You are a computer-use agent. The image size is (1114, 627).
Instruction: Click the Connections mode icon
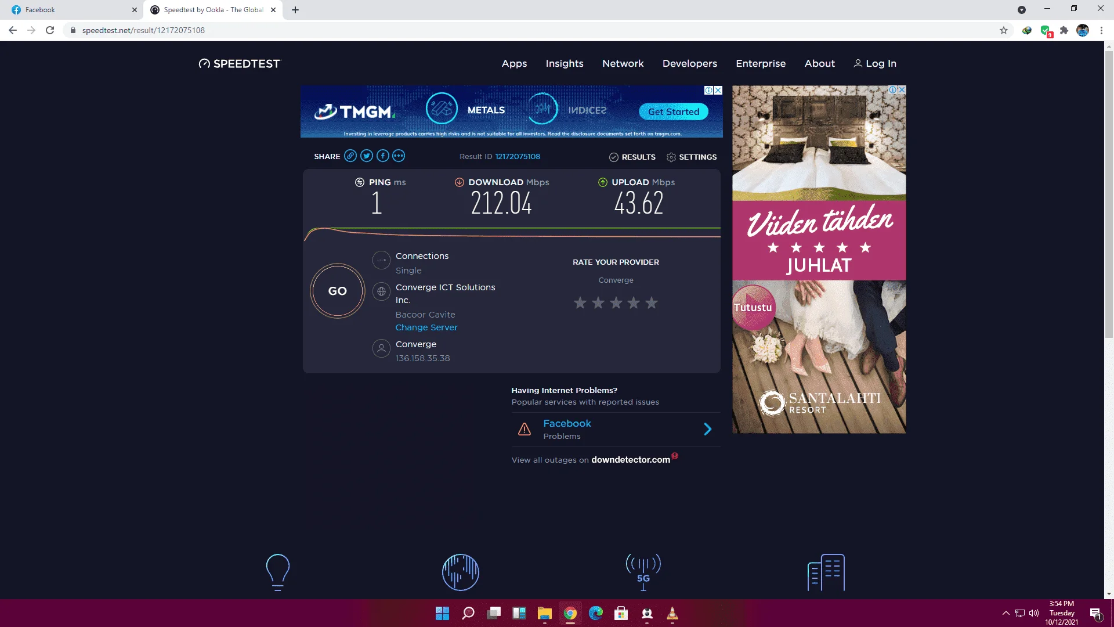[x=381, y=260]
